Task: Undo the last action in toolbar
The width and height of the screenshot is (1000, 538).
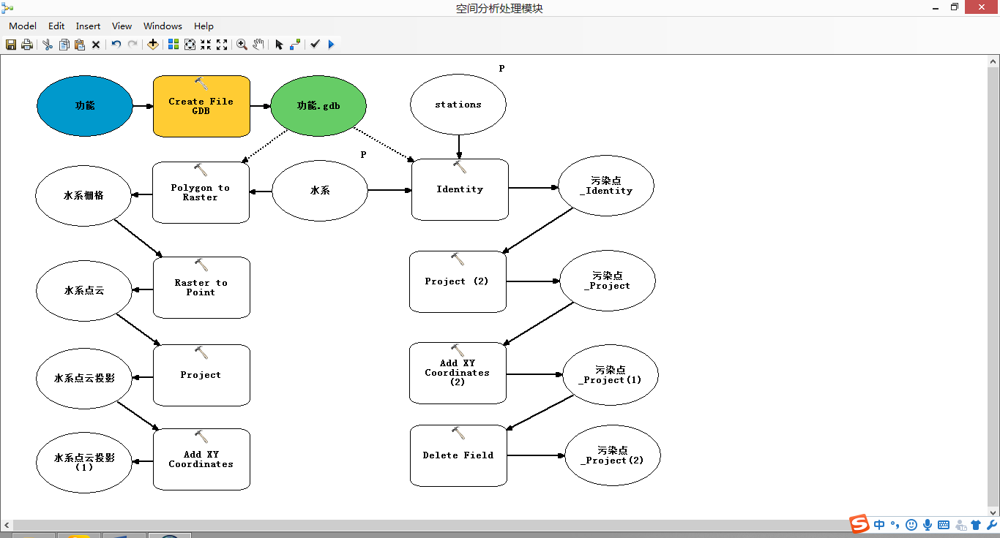Action: pyautogui.click(x=116, y=45)
